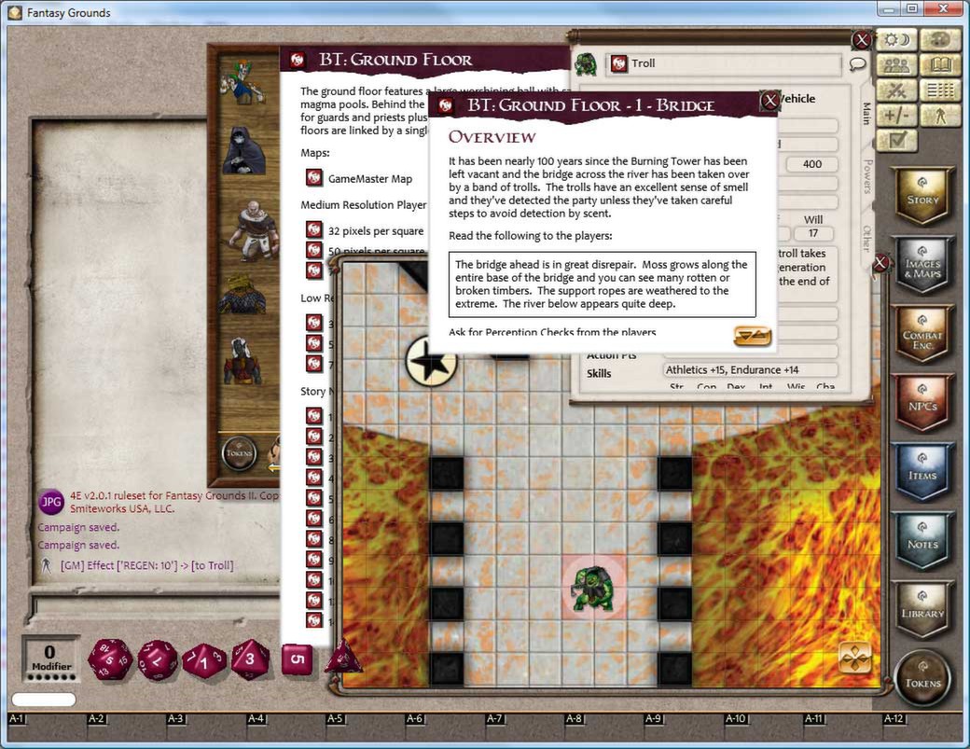The image size is (970, 749).
Task: Toggle the day/night display mode icon
Action: (898, 39)
